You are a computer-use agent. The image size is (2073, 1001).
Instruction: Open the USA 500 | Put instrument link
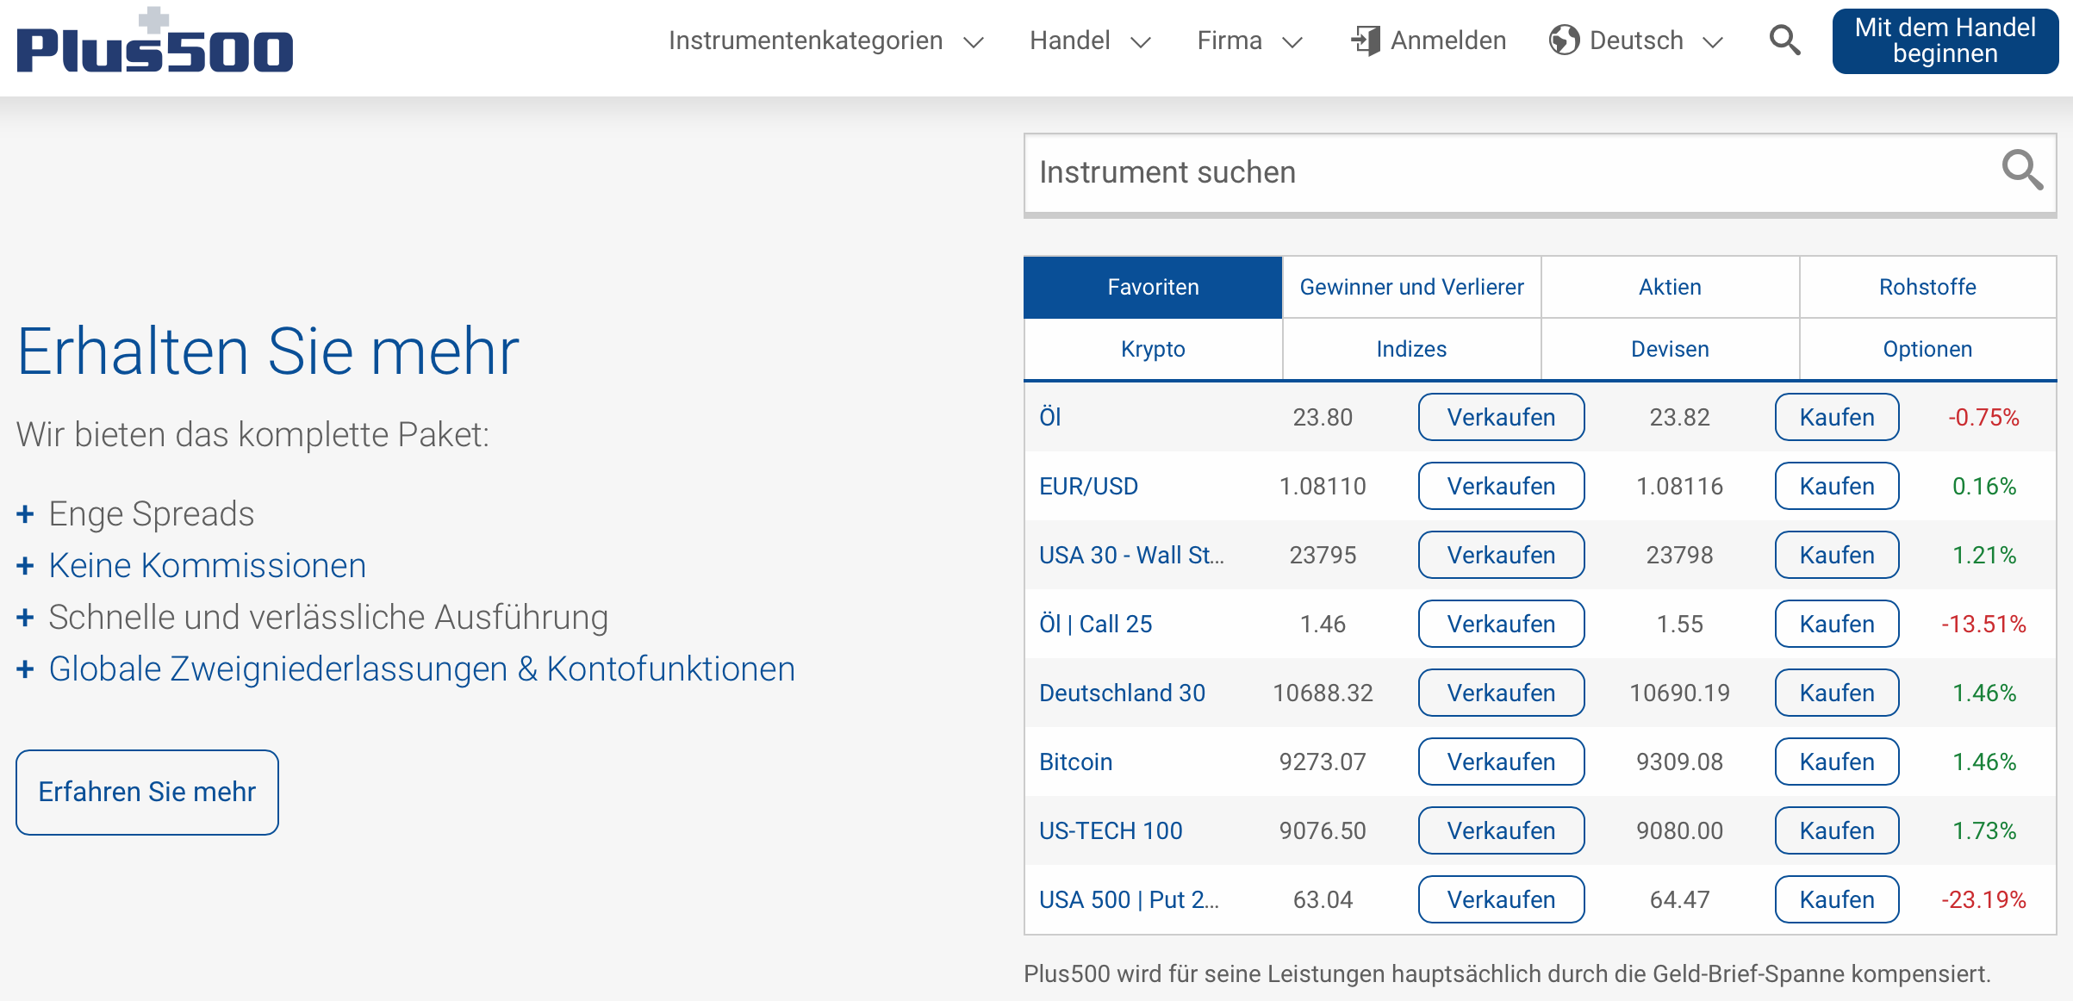pos(1129,899)
